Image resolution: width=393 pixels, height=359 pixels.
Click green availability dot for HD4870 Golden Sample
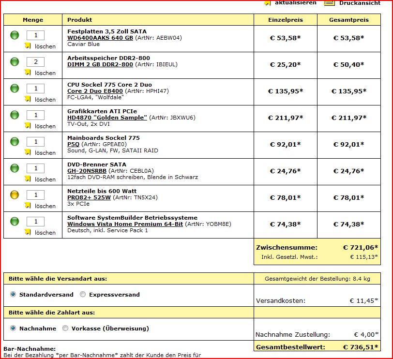(15, 115)
